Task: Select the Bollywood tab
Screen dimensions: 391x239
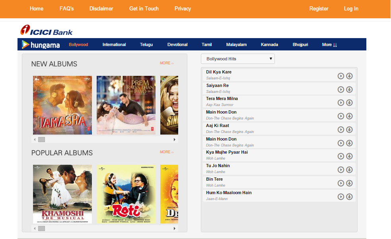Action: coord(78,44)
